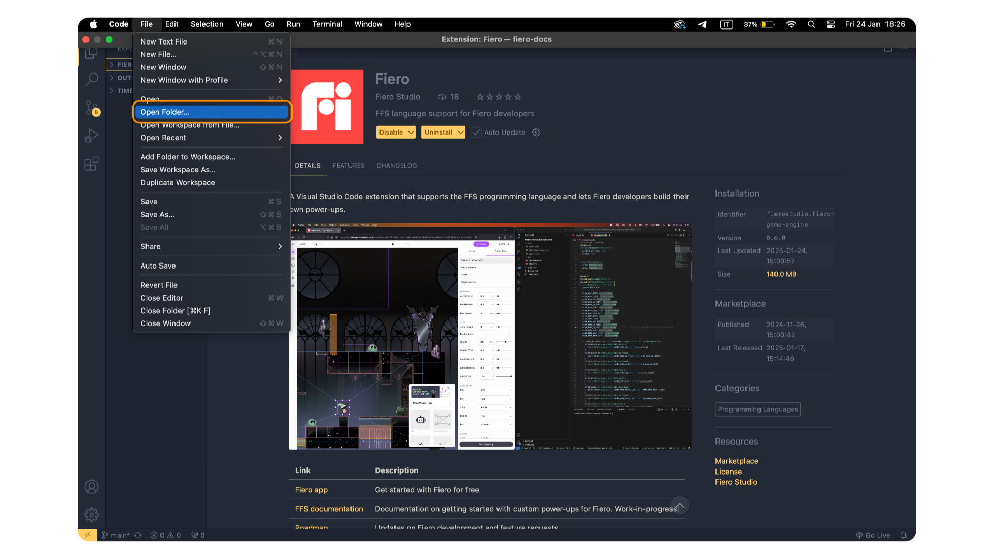Click the Uninstall button

point(438,133)
